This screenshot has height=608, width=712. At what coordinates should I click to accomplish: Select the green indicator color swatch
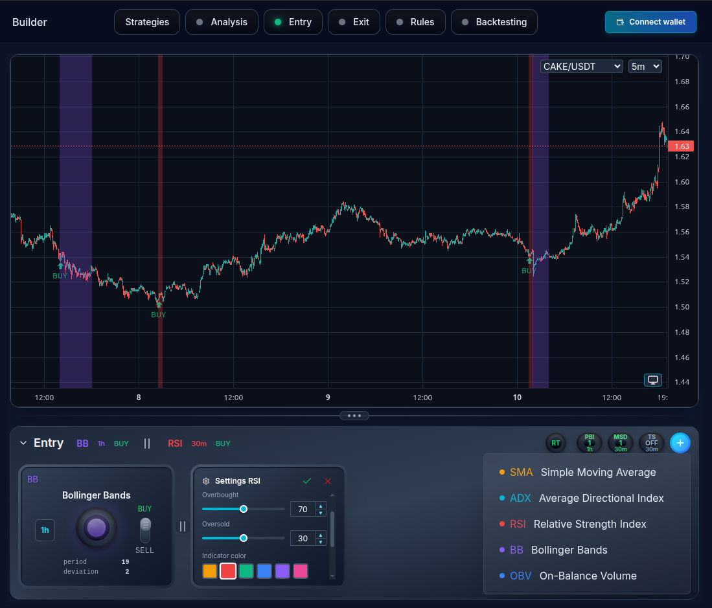pos(246,571)
